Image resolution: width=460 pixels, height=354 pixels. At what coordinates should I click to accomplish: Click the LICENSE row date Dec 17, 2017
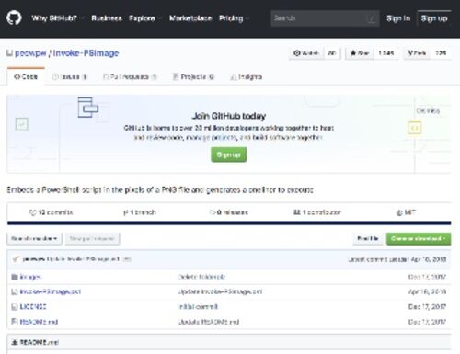point(427,306)
